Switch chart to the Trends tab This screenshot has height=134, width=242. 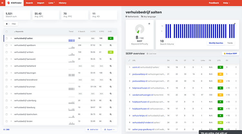click(230, 43)
